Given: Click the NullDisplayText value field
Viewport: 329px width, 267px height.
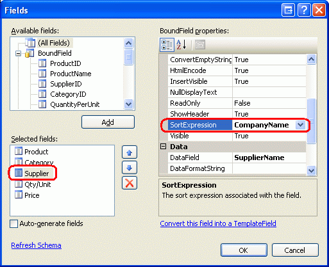Looking at the screenshot, I should click(x=269, y=92).
